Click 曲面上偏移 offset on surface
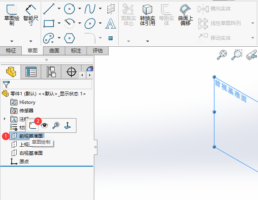 (185, 15)
